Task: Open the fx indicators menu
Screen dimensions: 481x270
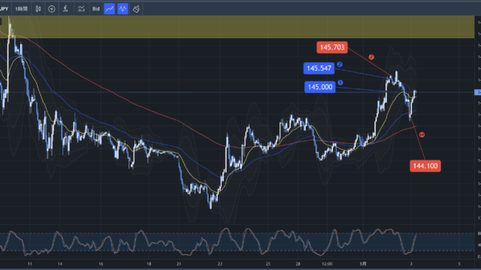Action: tap(65, 9)
